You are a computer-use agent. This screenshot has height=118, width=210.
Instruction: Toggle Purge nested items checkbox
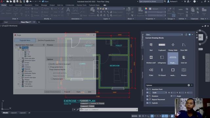coord(49,67)
